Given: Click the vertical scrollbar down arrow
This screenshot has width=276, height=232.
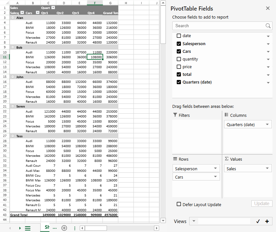Looking at the screenshot, I should tap(163, 220).
